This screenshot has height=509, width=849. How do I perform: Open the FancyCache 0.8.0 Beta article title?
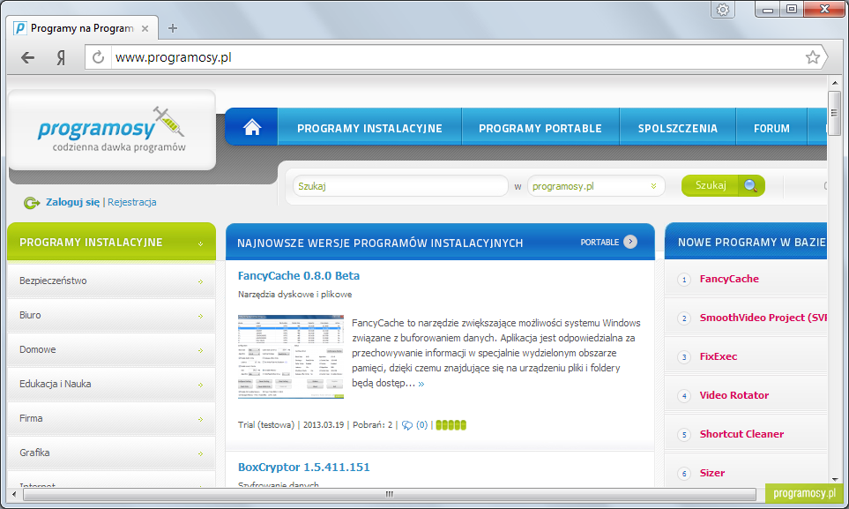[x=299, y=275]
